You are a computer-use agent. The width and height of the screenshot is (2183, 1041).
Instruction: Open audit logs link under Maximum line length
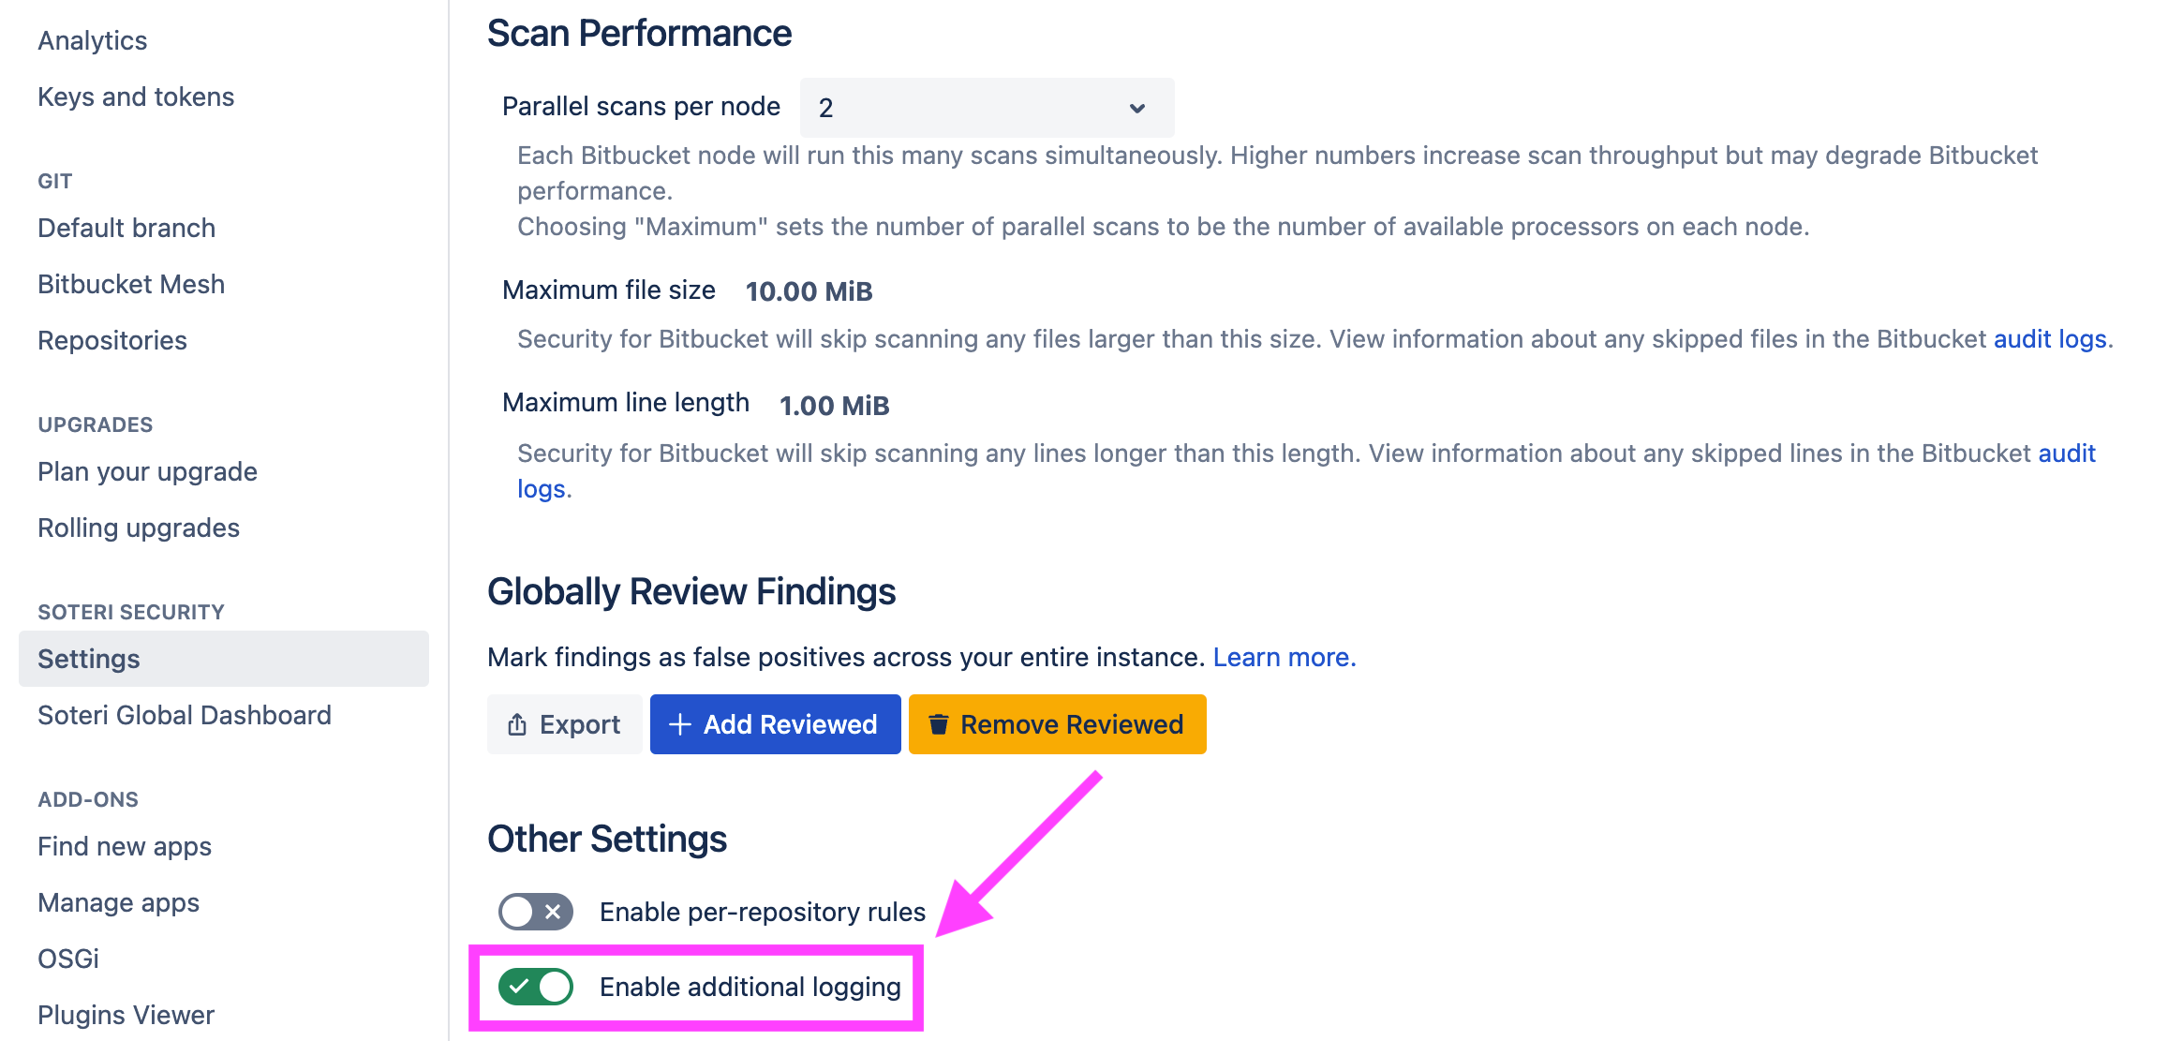tap(2066, 453)
